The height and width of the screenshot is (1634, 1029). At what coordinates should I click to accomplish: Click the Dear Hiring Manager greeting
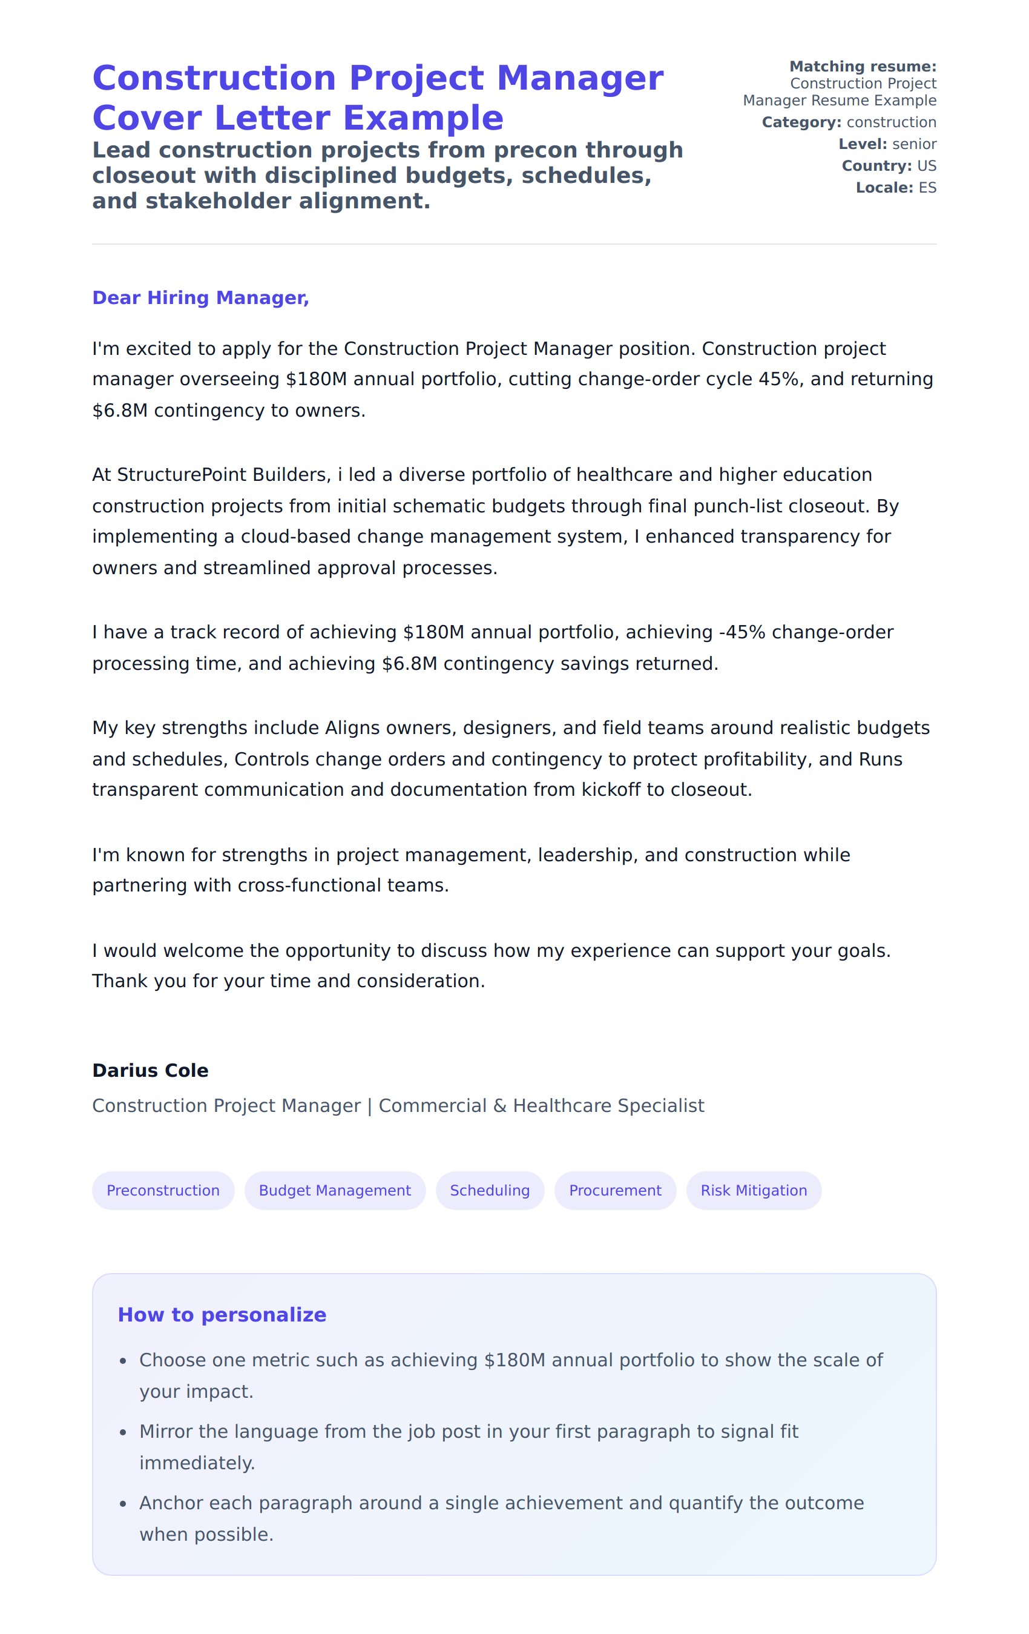coord(201,298)
